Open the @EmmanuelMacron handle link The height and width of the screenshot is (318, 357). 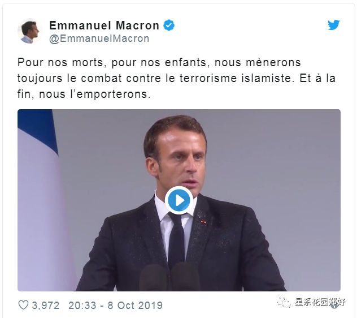[99, 38]
